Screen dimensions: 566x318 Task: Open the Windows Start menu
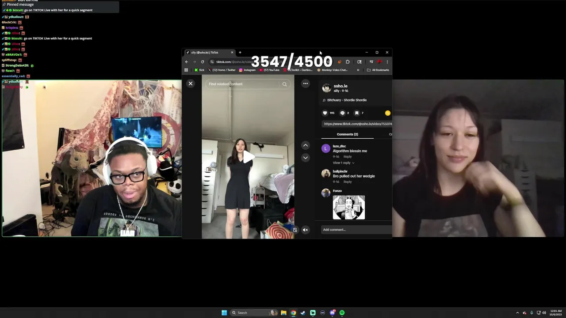tap(224, 313)
